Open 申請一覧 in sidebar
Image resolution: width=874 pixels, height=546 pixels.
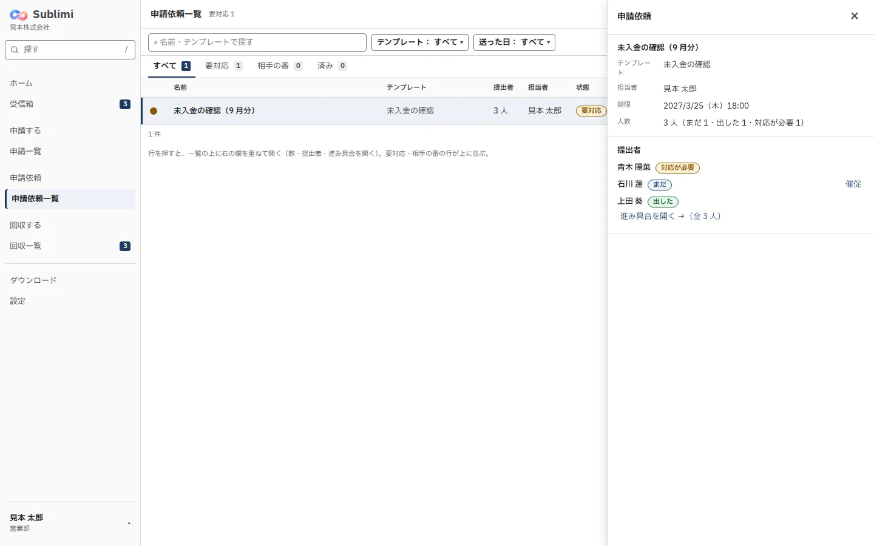[70, 152]
